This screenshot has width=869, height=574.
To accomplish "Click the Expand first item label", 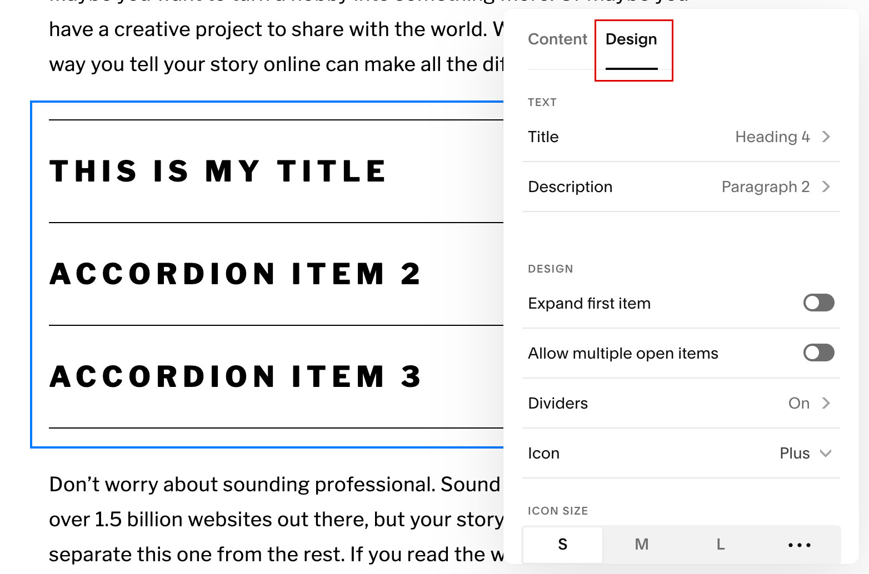I will 589,303.
